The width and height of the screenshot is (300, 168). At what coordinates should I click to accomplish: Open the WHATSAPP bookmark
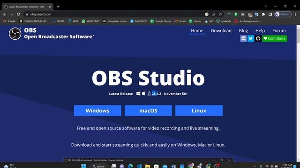pyautogui.click(x=90, y=21)
